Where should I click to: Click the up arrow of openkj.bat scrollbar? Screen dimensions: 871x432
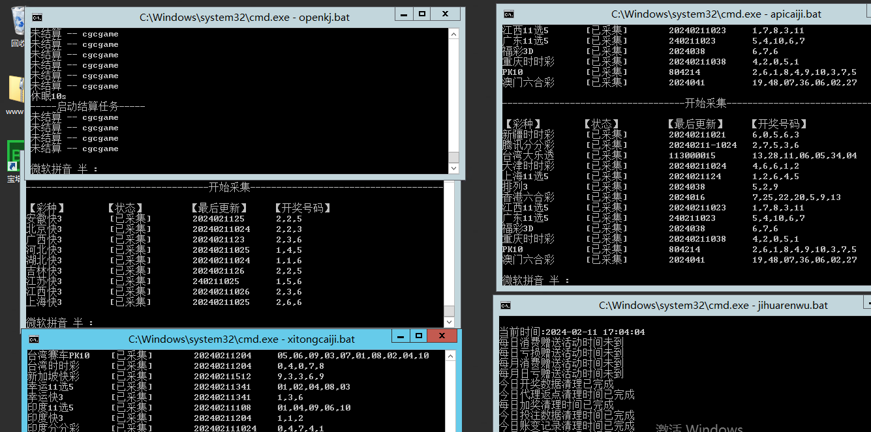pos(453,33)
